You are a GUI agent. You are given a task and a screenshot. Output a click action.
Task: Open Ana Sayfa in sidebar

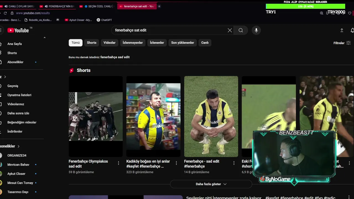point(14,44)
